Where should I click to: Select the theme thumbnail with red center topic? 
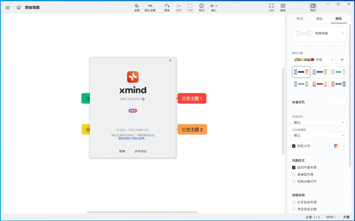click(x=320, y=84)
